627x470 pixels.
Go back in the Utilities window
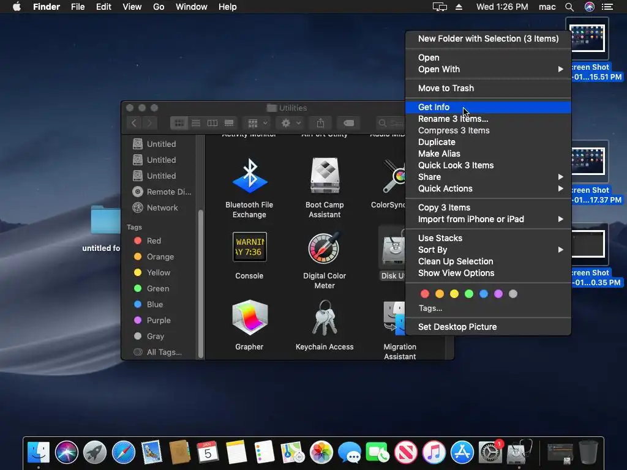pyautogui.click(x=134, y=123)
